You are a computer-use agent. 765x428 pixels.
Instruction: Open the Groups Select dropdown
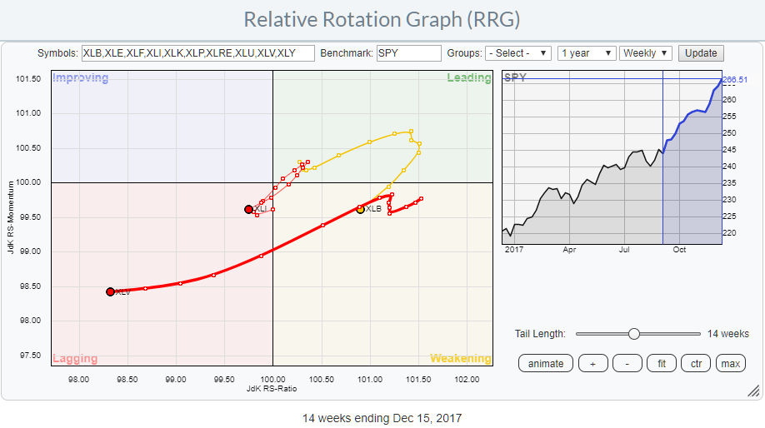pos(518,53)
